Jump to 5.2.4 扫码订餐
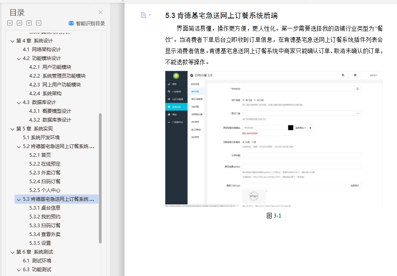Viewport: 397px width, 276px height. click(45, 181)
